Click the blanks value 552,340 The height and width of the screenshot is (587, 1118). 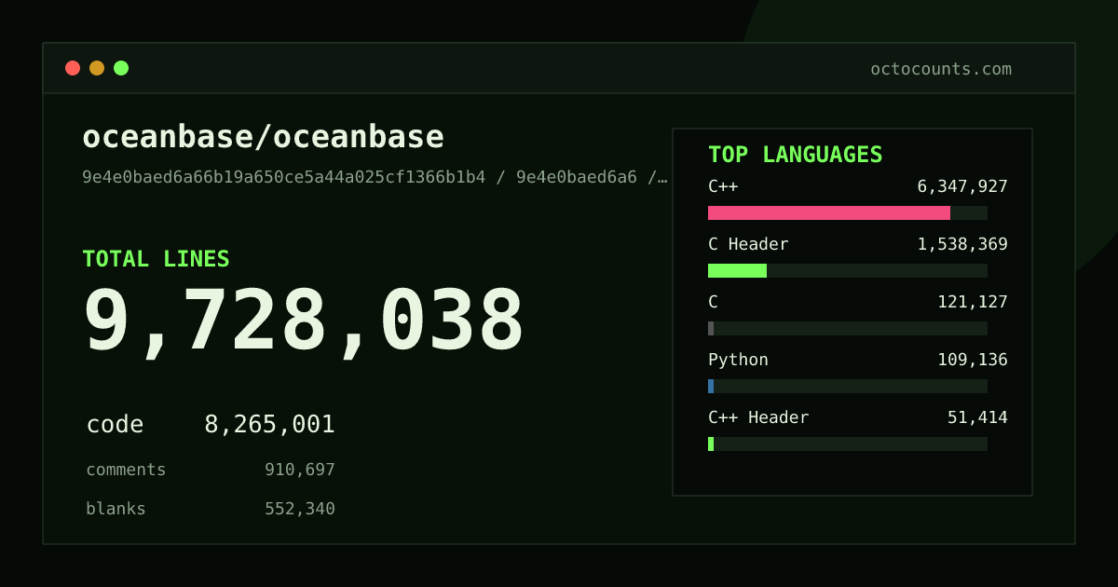pyautogui.click(x=300, y=509)
